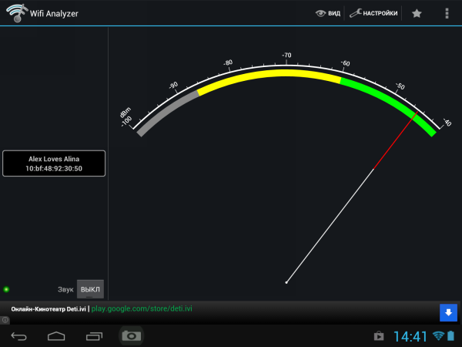462x347 pixels.
Task: Tap the screenshot camera icon
Action: [x=132, y=336]
